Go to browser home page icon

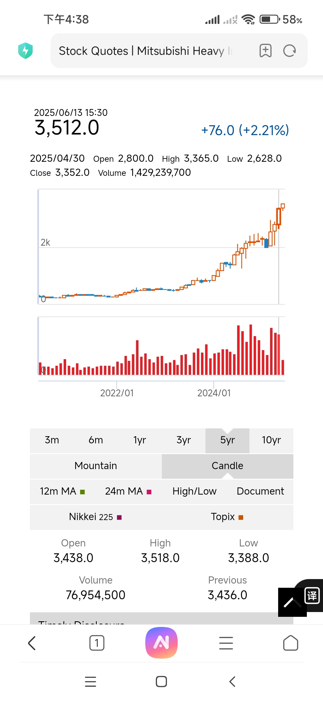(x=290, y=643)
